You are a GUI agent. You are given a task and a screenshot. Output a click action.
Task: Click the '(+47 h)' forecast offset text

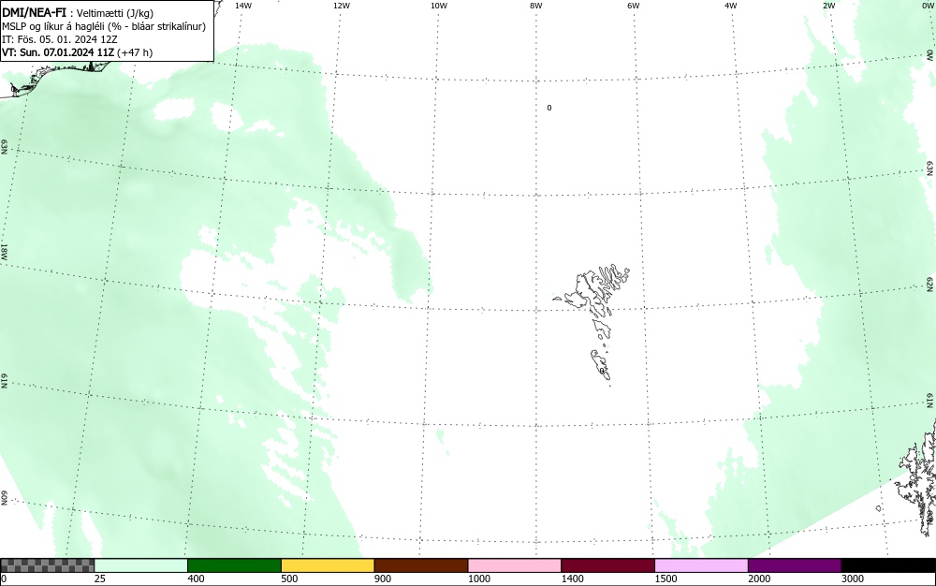pyautogui.click(x=135, y=52)
